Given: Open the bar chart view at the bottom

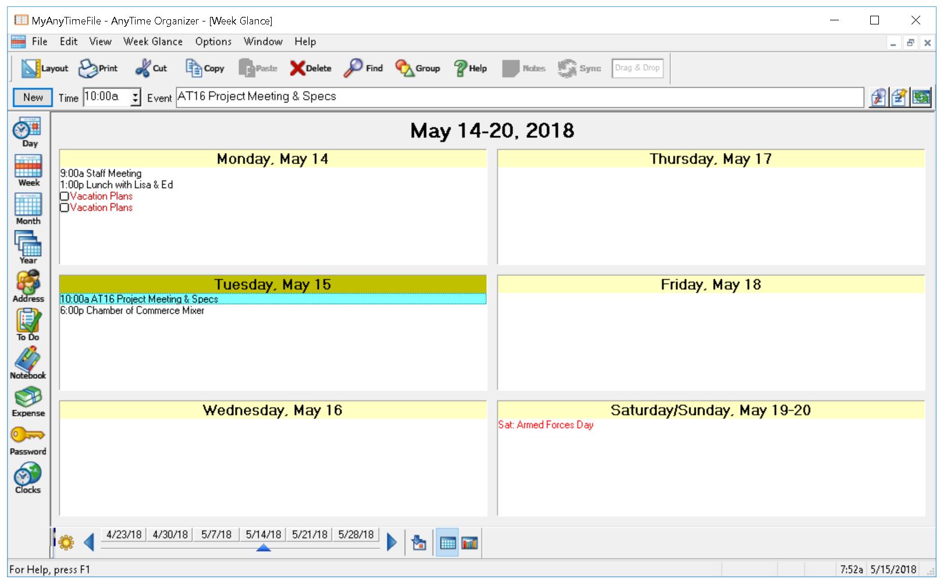Looking at the screenshot, I should click(469, 542).
